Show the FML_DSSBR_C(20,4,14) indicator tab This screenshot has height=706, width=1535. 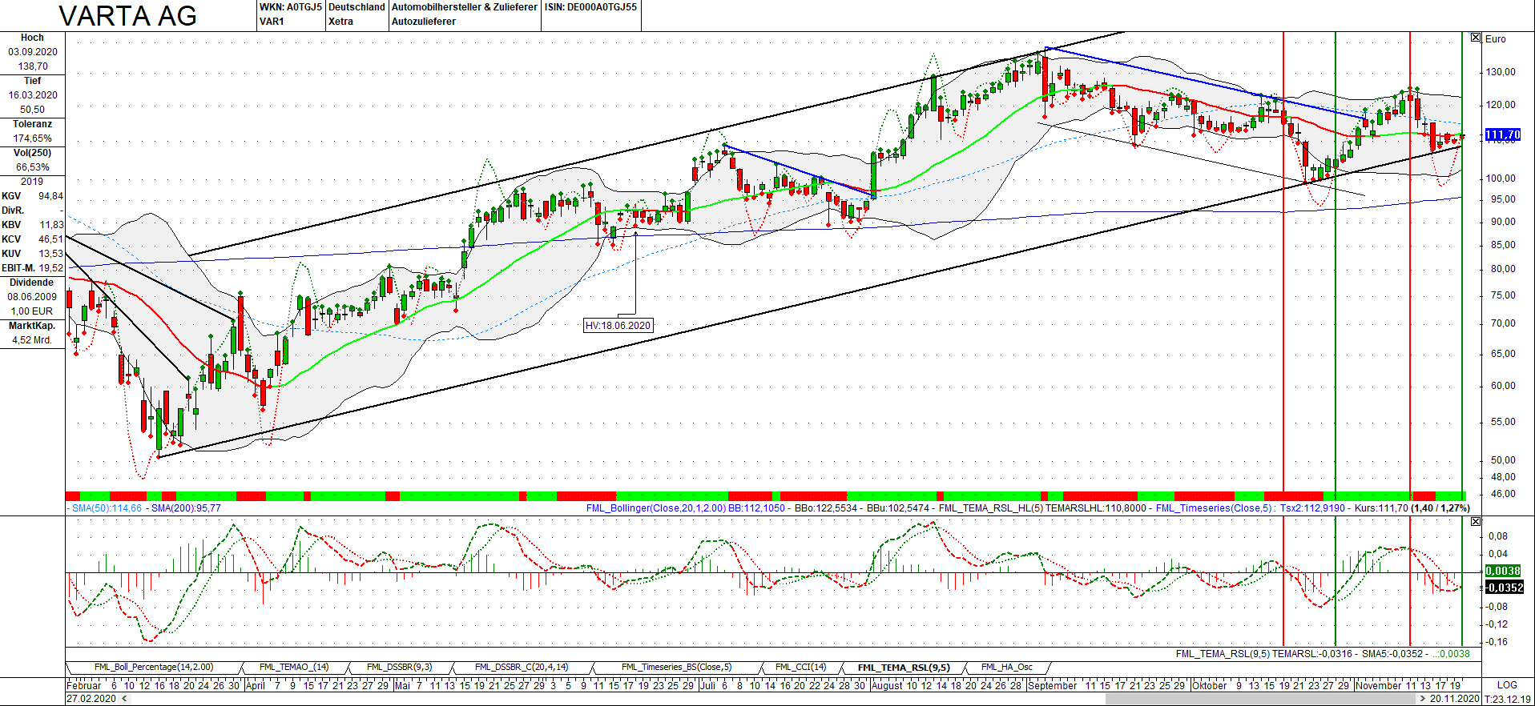(x=522, y=668)
